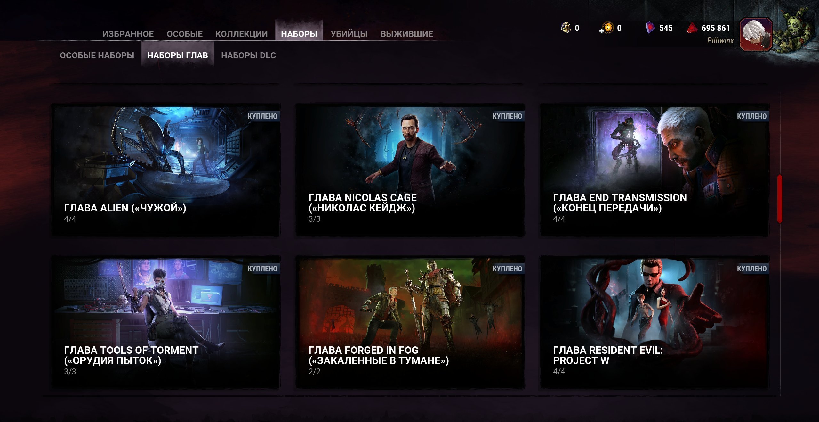This screenshot has height=422, width=819.
Task: Click the Iridescent Shards currency icon
Action: pyautogui.click(x=650, y=28)
